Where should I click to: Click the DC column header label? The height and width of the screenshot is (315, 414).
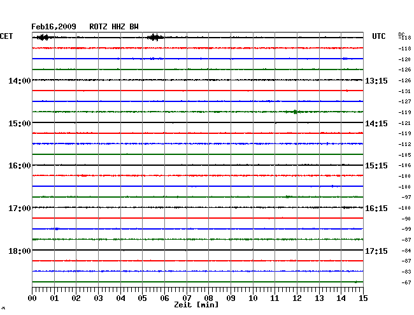[401, 34]
